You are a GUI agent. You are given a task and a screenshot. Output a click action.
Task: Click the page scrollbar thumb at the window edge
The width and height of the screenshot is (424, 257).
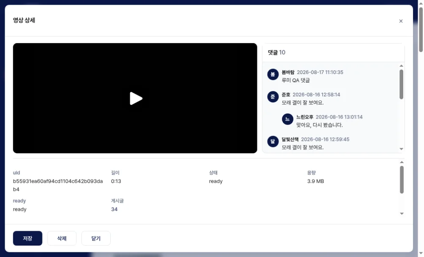(x=421, y=30)
